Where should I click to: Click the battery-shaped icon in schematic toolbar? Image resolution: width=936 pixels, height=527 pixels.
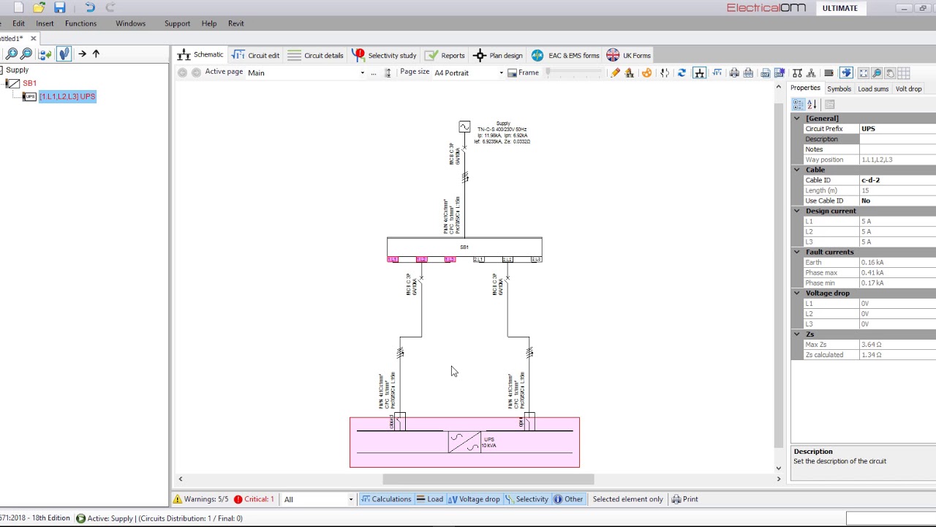pyautogui.click(x=829, y=72)
